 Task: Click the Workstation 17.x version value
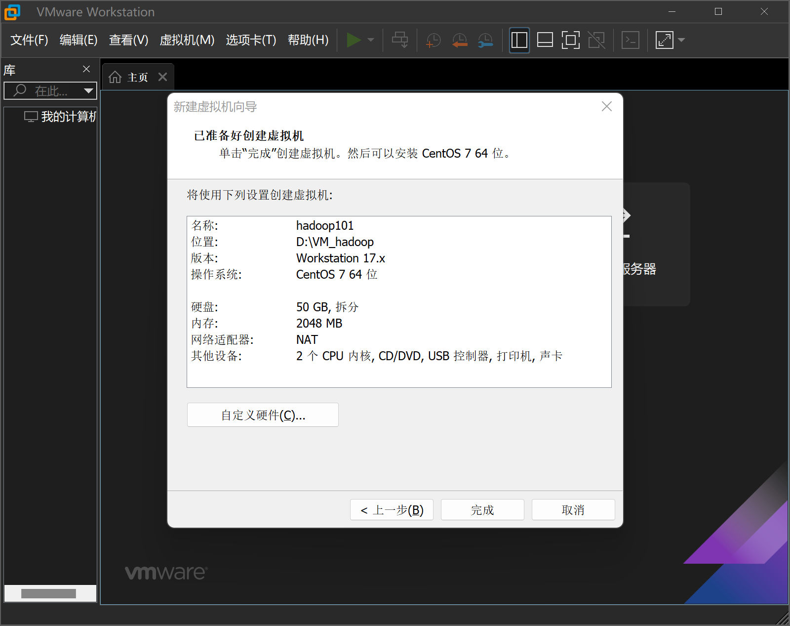341,258
